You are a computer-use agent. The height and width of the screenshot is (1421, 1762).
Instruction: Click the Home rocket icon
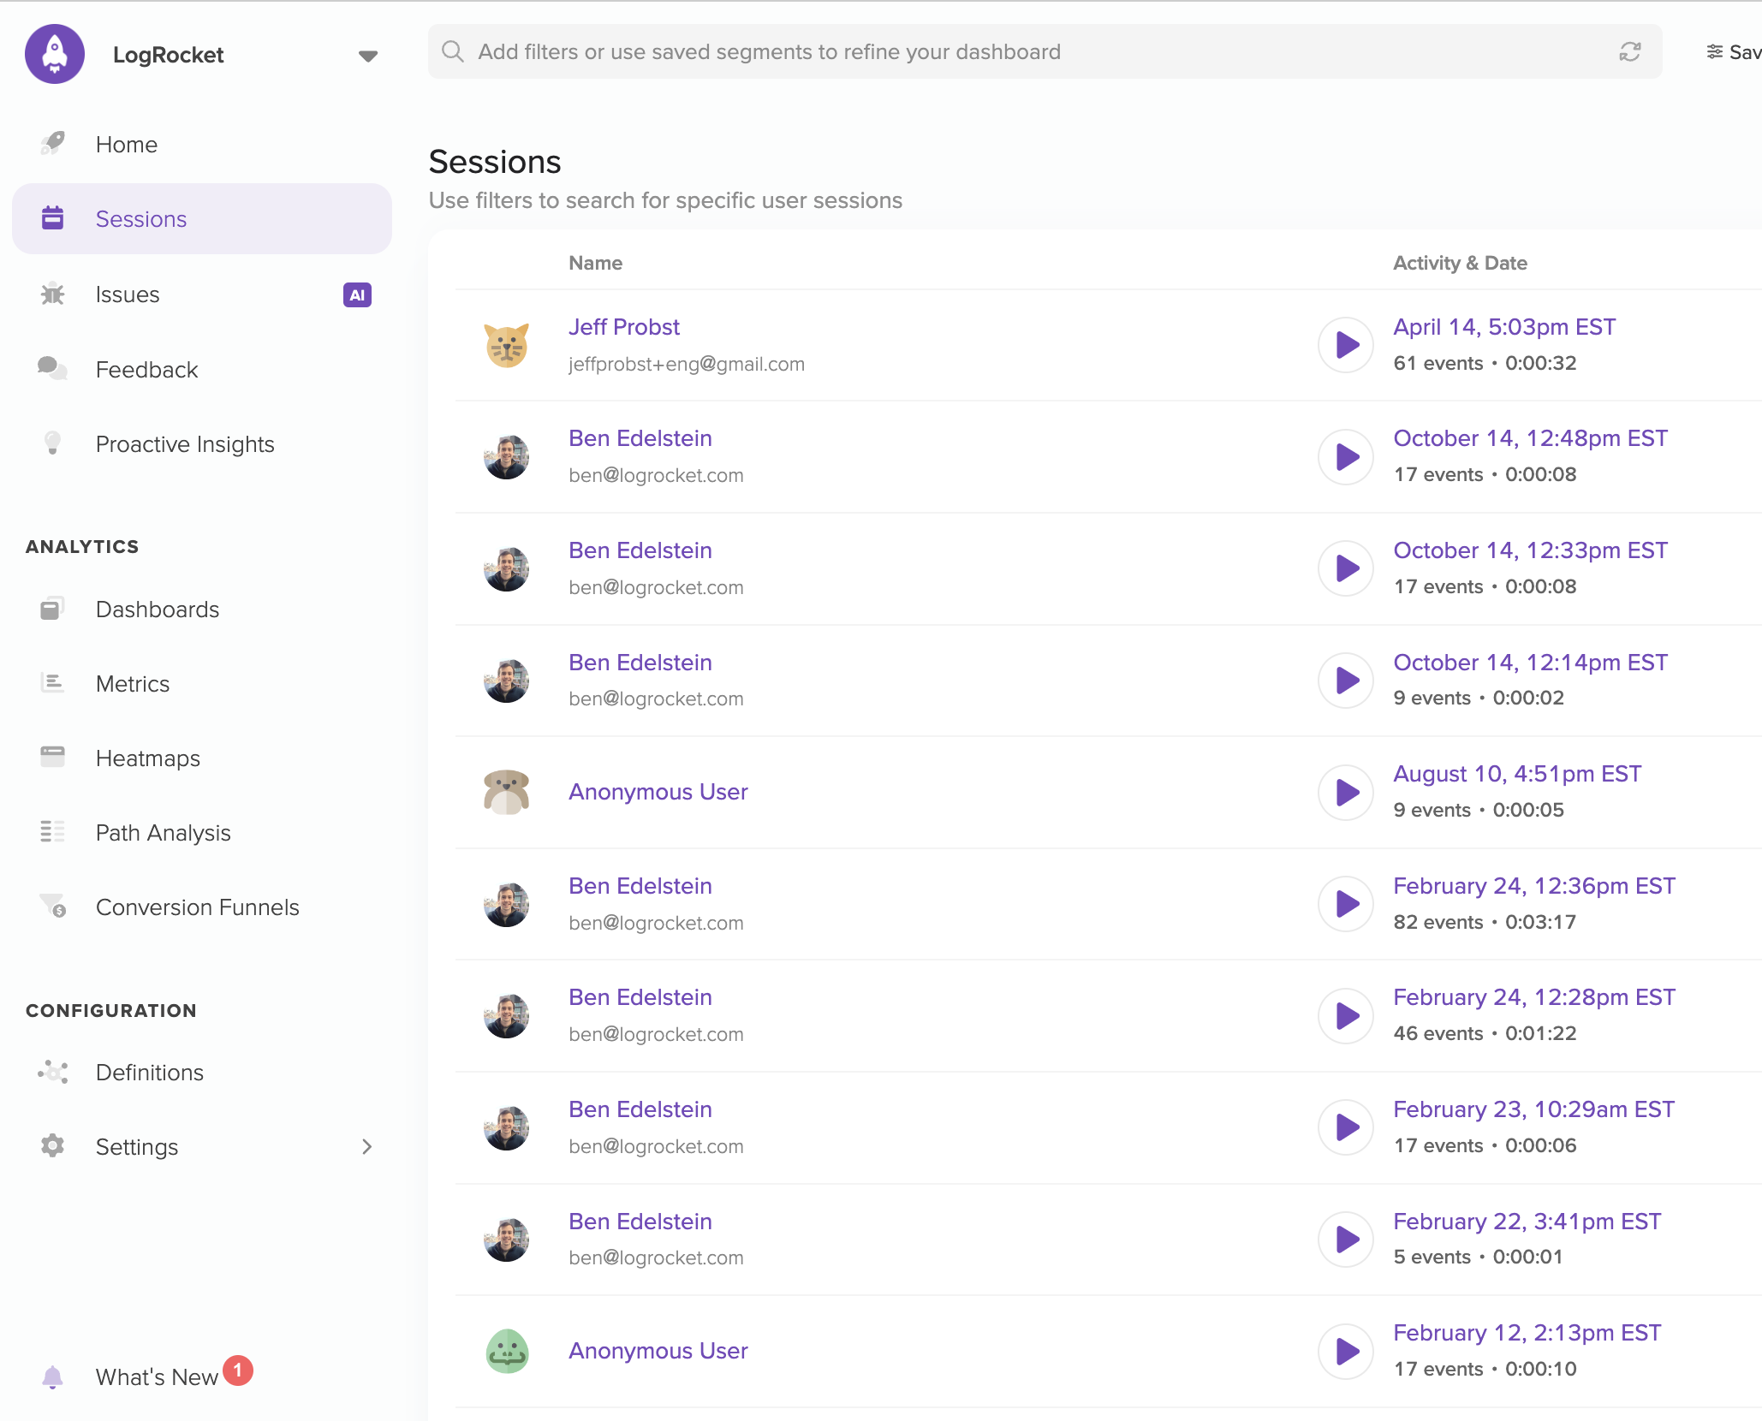coord(53,143)
